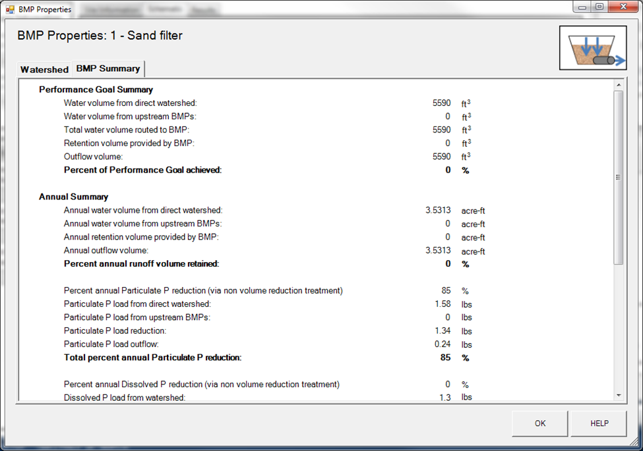Open HELP for BMP Properties
643x451 pixels.
click(598, 423)
